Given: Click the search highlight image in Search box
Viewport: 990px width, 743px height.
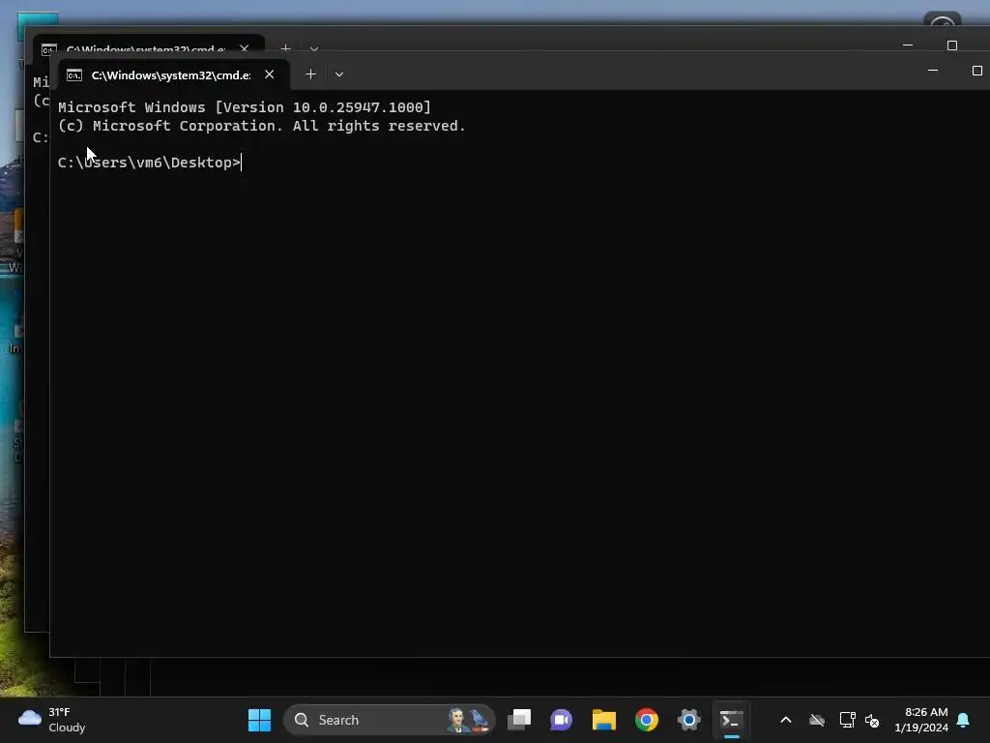Looking at the screenshot, I should coord(469,720).
